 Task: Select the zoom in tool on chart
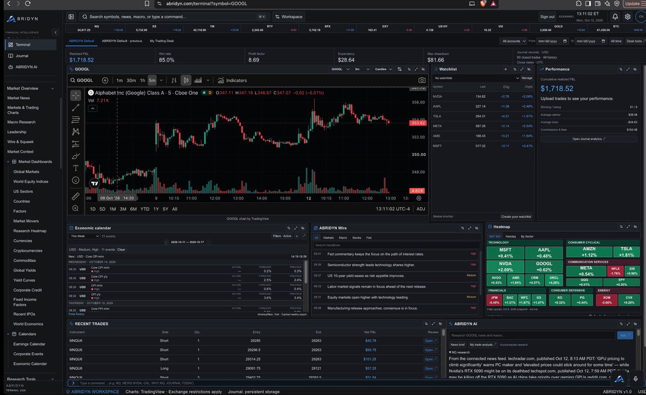(x=75, y=208)
